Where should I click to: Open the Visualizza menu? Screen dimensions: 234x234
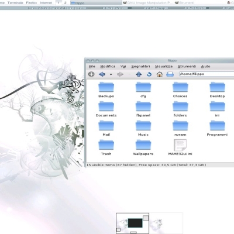[x=164, y=67]
